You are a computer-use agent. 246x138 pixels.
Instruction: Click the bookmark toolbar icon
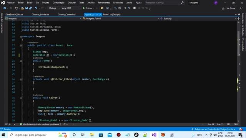[135, 8]
